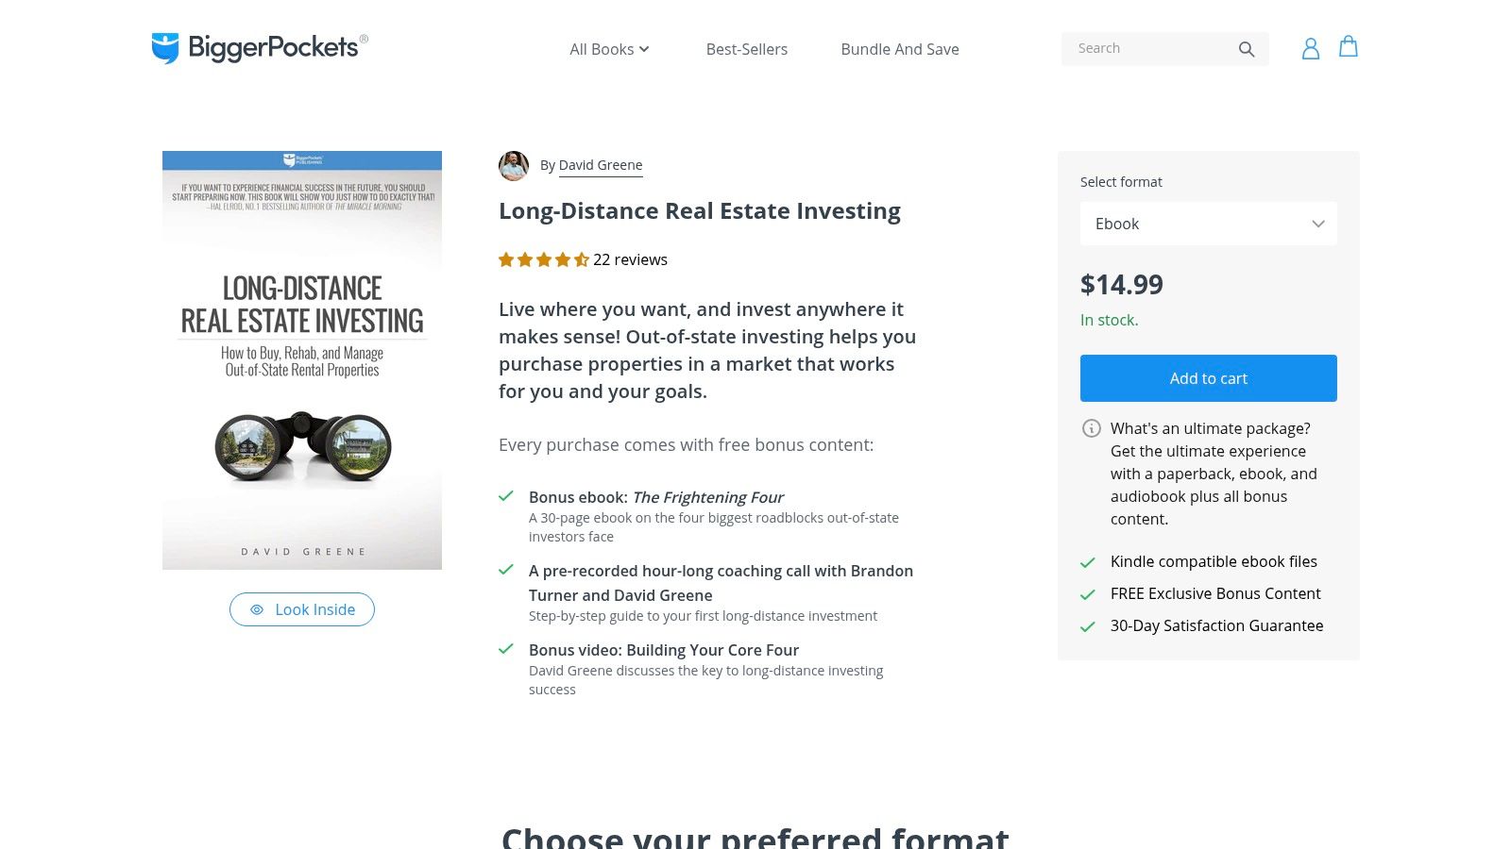View the 22 reviews link
Image resolution: width=1511 pixels, height=849 pixels.
point(630,259)
